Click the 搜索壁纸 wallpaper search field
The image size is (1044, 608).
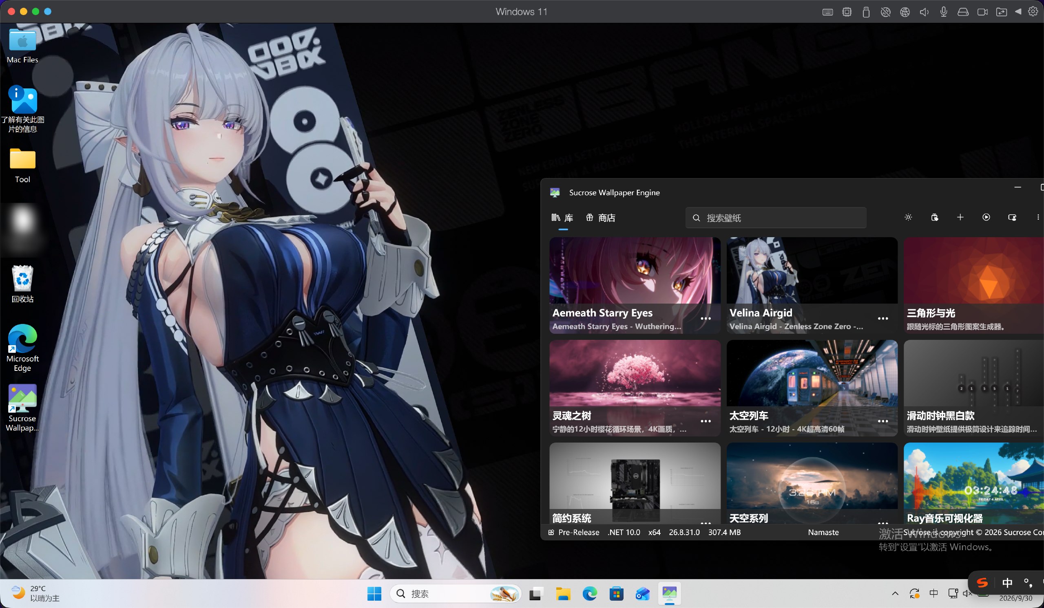coord(776,218)
